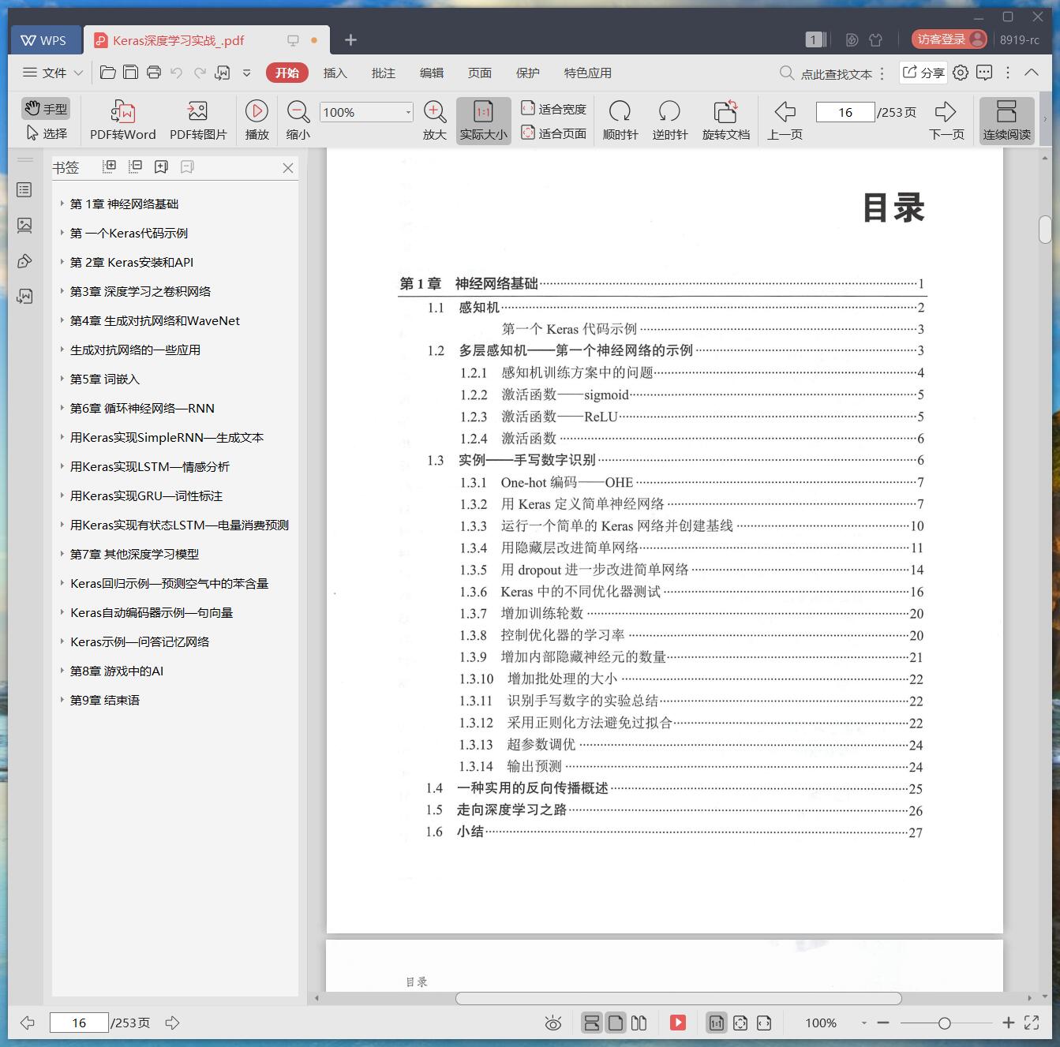Toggle eye protection mode icon

pos(553,1023)
